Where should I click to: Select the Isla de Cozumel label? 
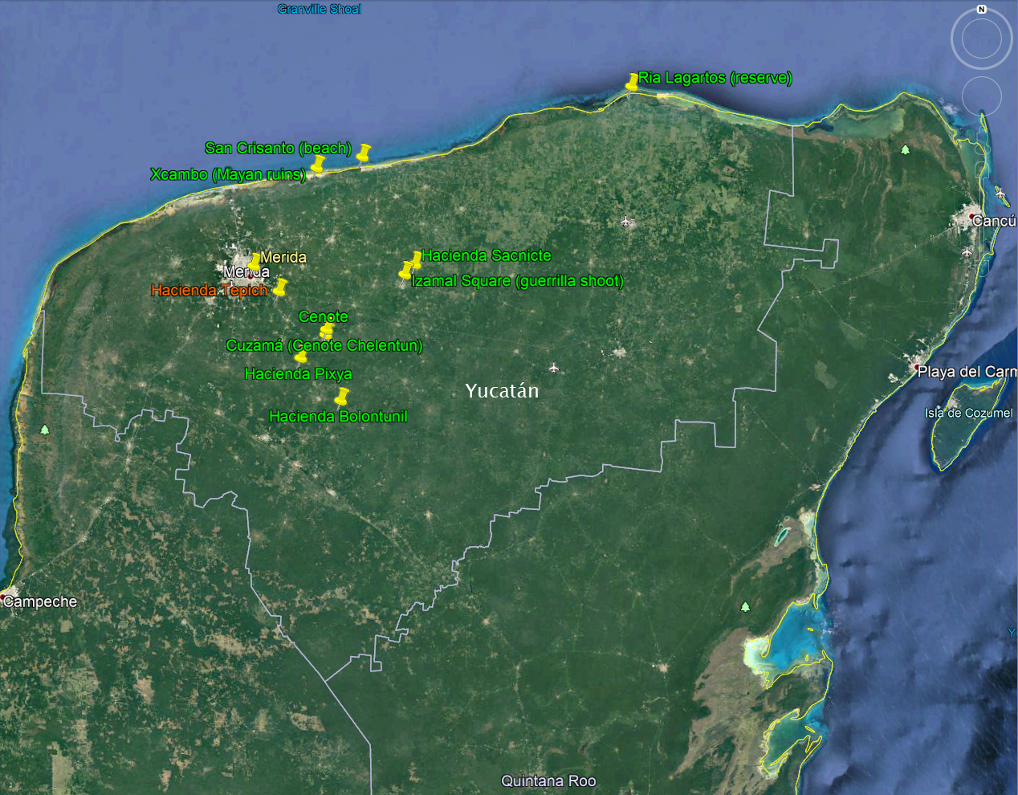coord(968,413)
